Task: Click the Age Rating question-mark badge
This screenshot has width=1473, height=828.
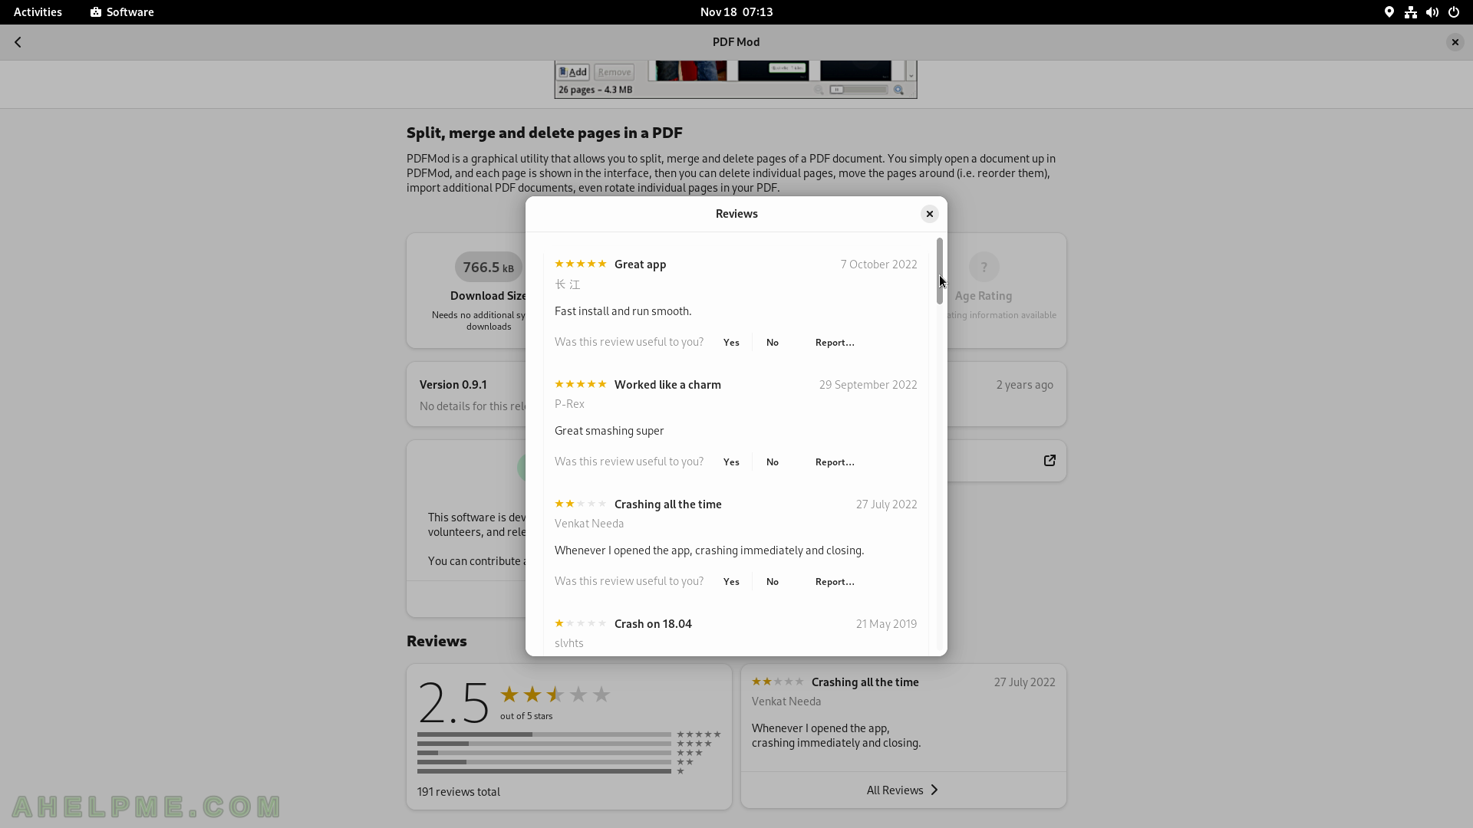Action: [984, 268]
